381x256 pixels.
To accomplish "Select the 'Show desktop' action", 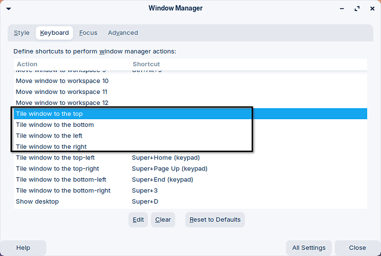I will tap(37, 202).
